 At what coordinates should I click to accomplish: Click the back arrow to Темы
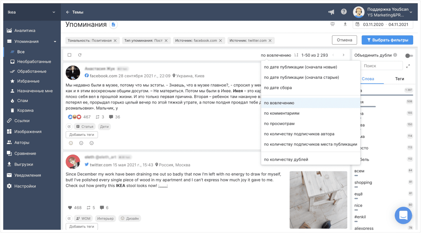pyautogui.click(x=68, y=12)
